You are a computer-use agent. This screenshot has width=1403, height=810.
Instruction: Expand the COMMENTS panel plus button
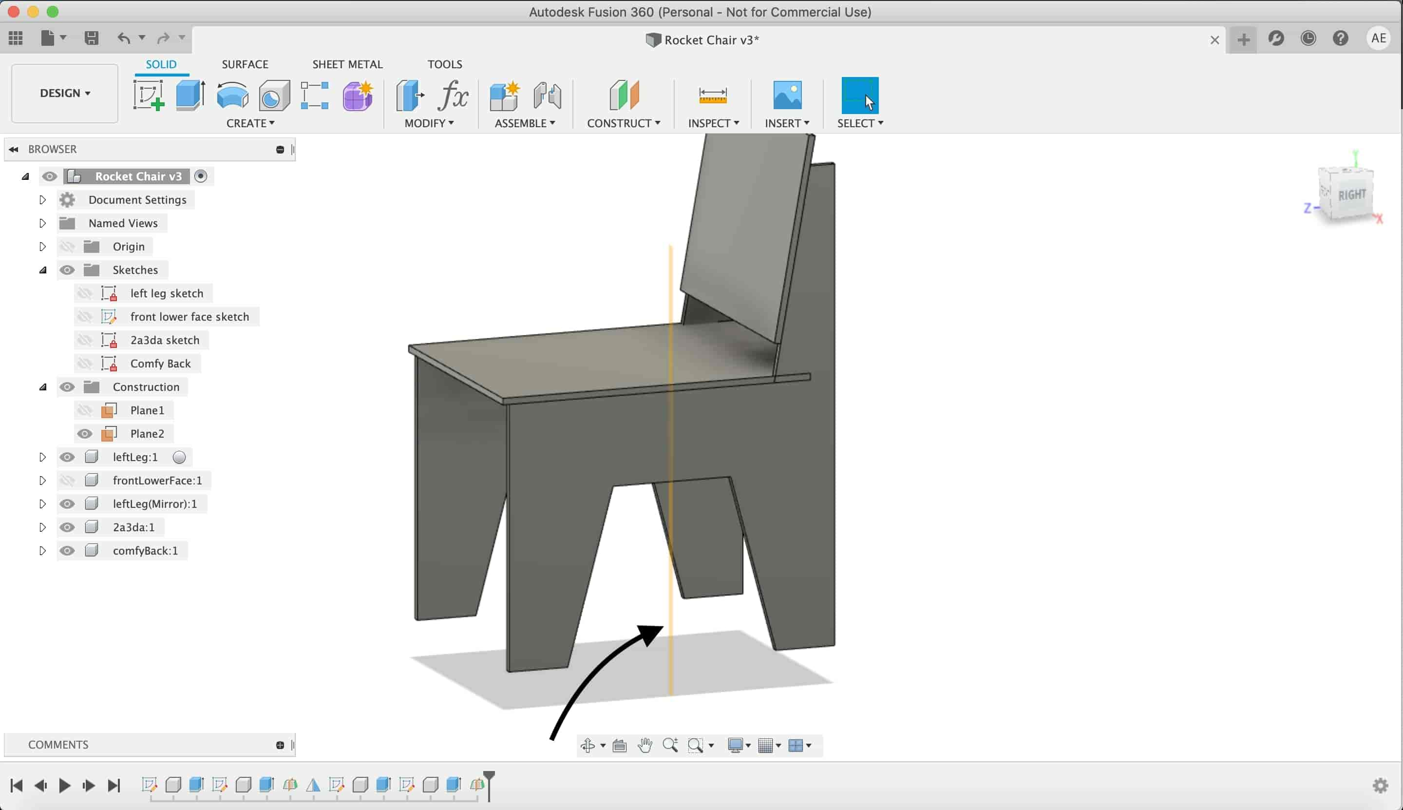280,745
